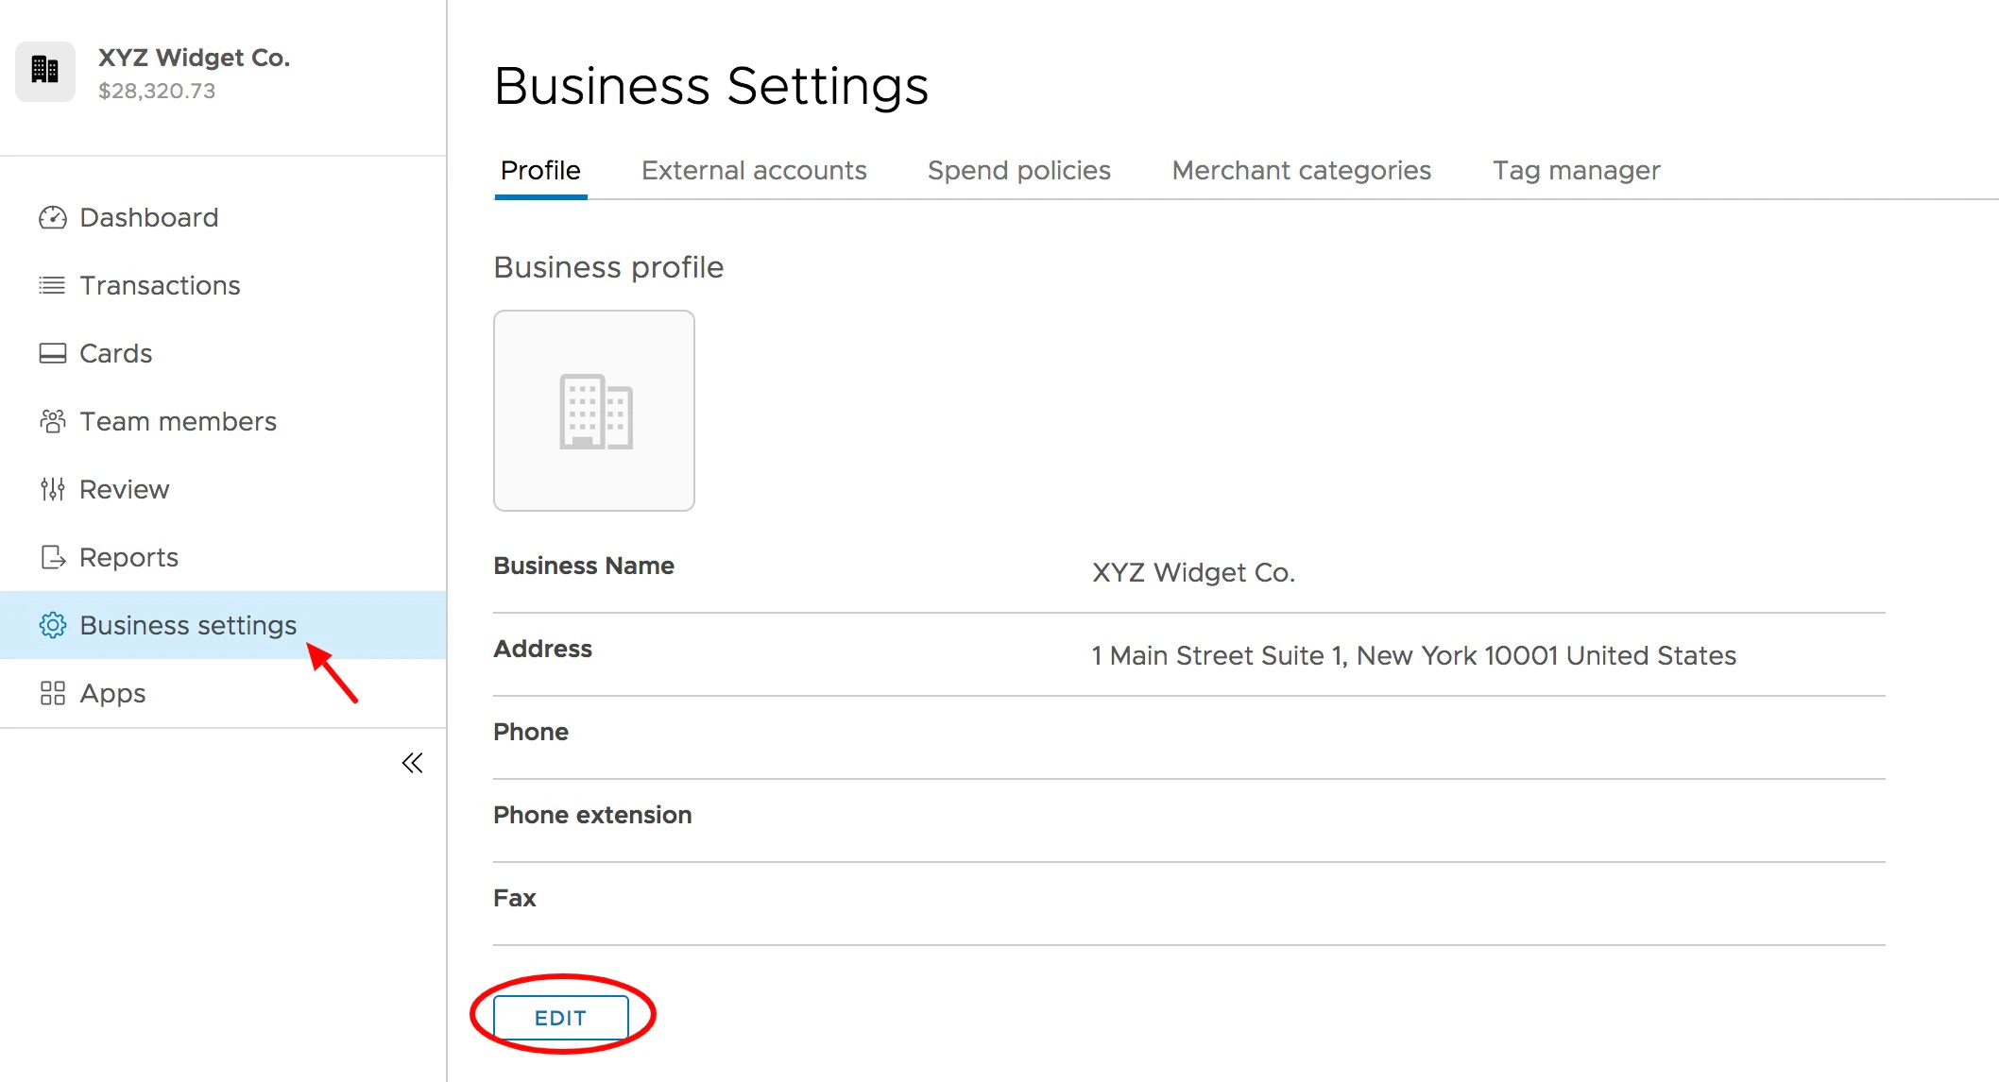Collapse the sidebar with double chevron
The height and width of the screenshot is (1082, 1999).
pos(412,763)
